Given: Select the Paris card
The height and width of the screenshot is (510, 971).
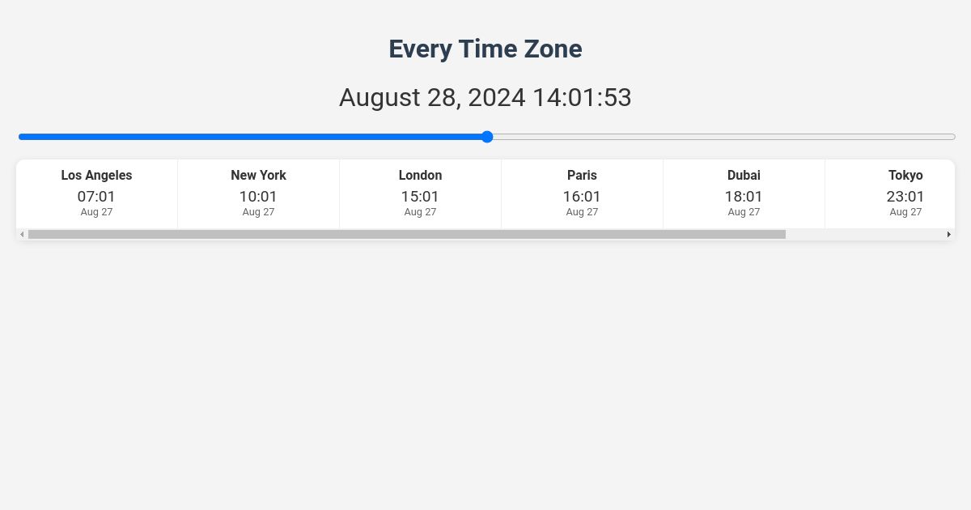Looking at the screenshot, I should point(582,193).
